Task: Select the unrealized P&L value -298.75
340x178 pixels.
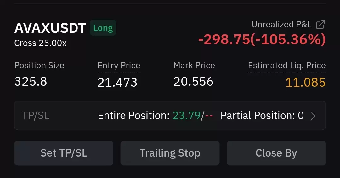Action: point(224,39)
